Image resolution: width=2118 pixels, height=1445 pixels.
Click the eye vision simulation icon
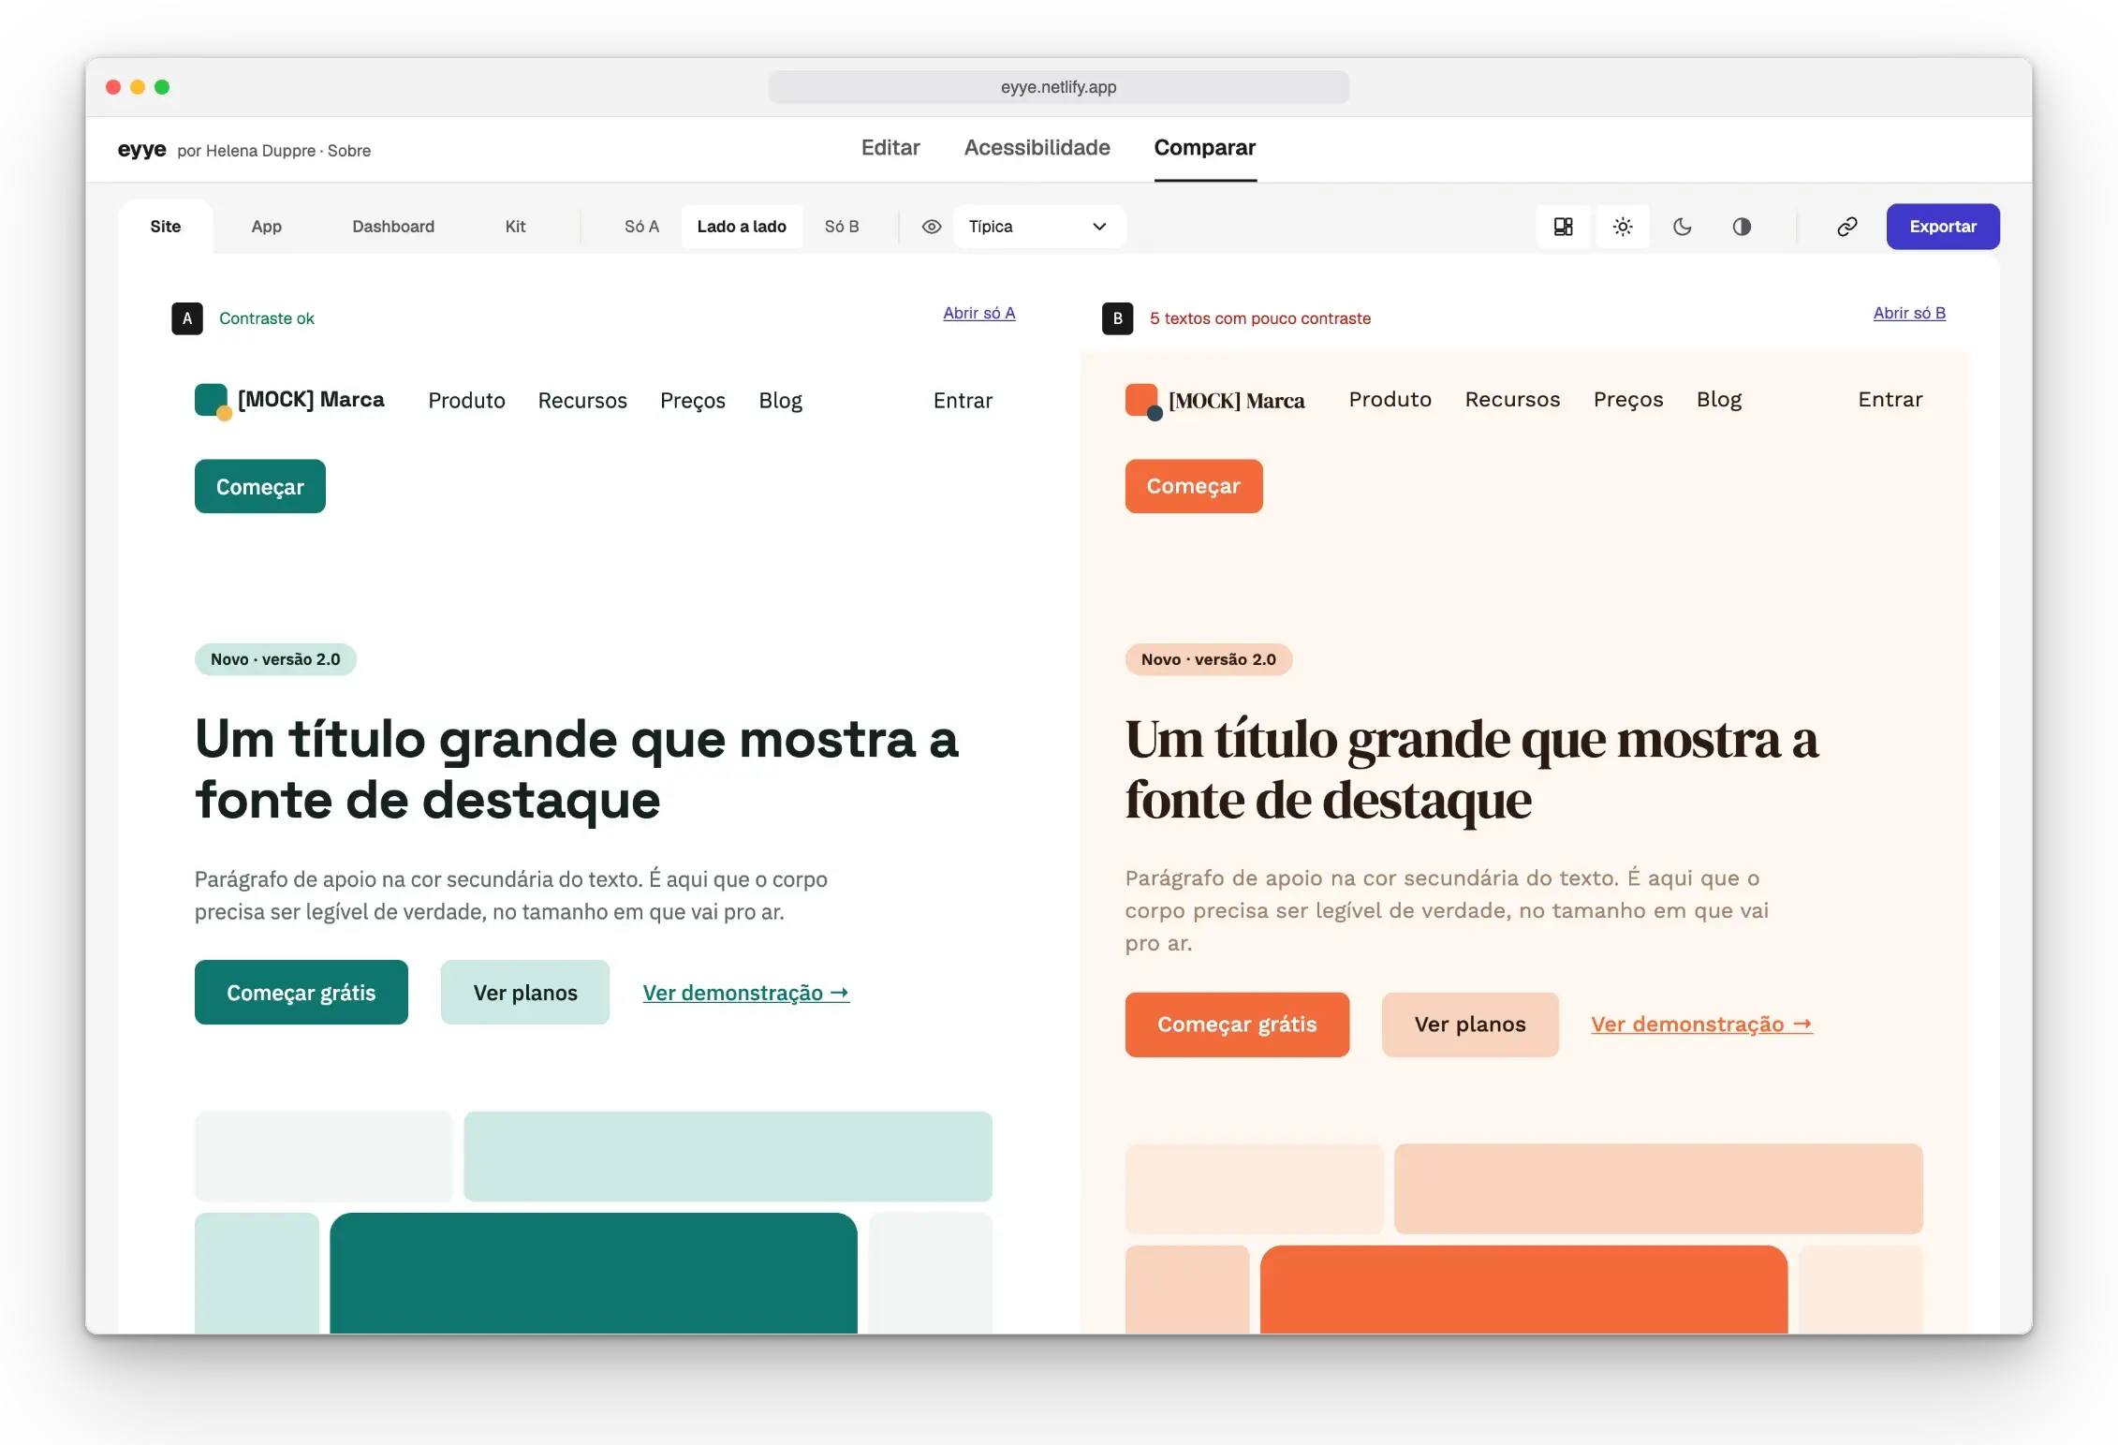coord(931,227)
